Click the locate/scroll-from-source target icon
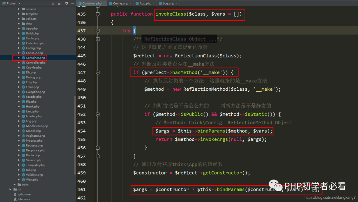358x202 pixels. (53, 3)
